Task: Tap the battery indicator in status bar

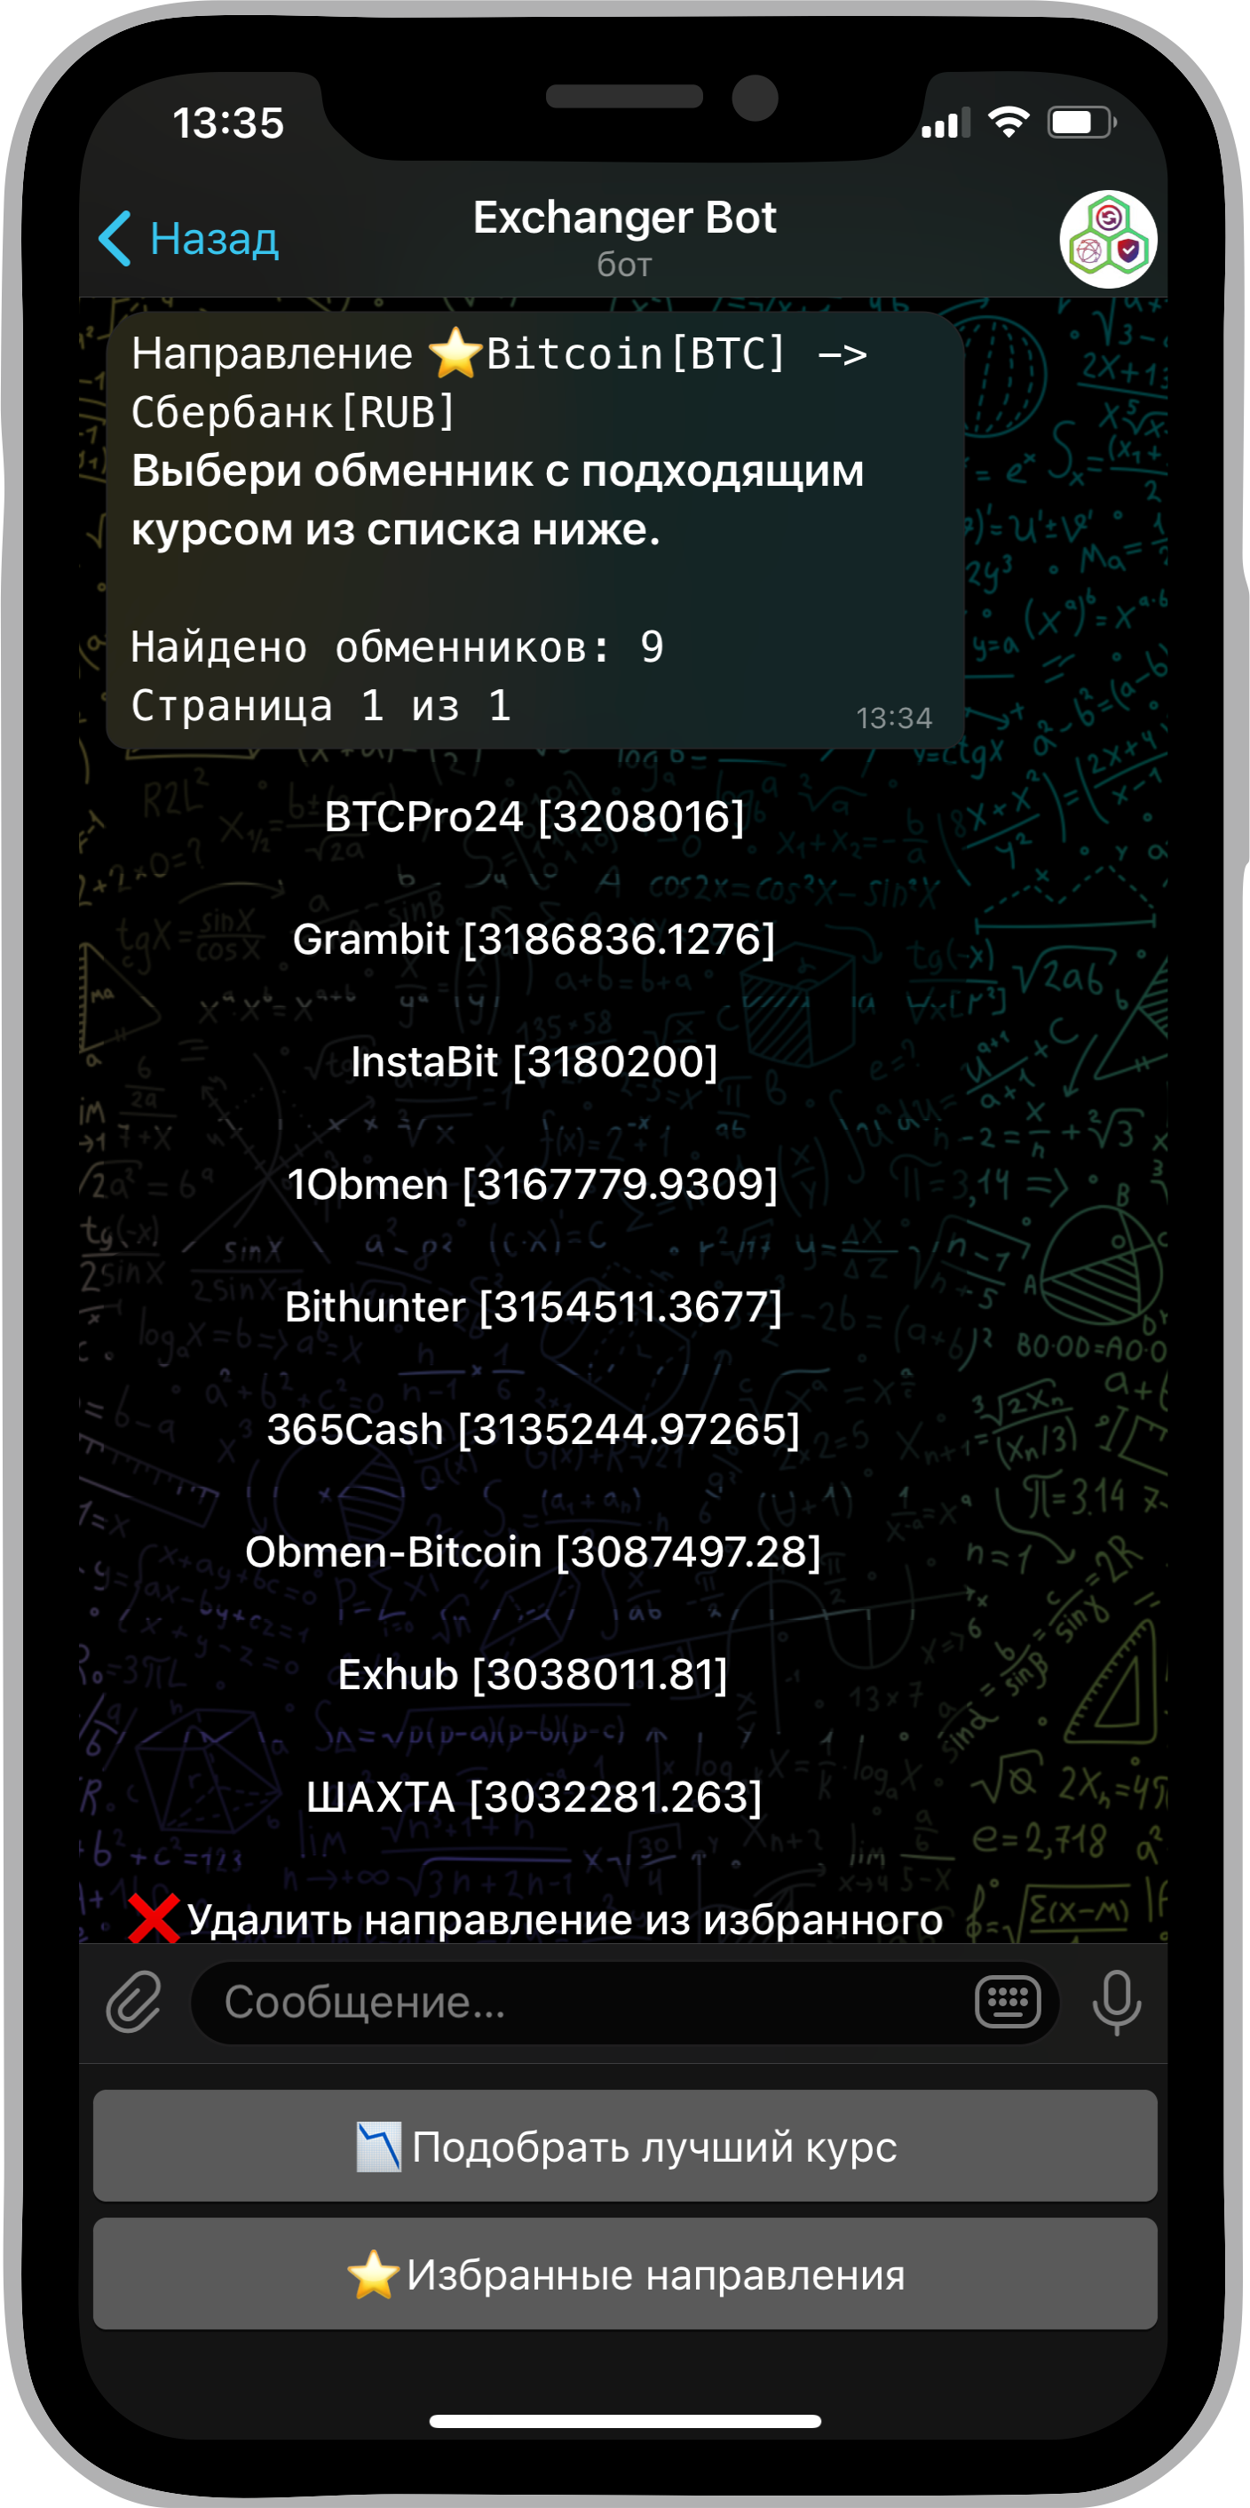Action: pyautogui.click(x=1081, y=123)
